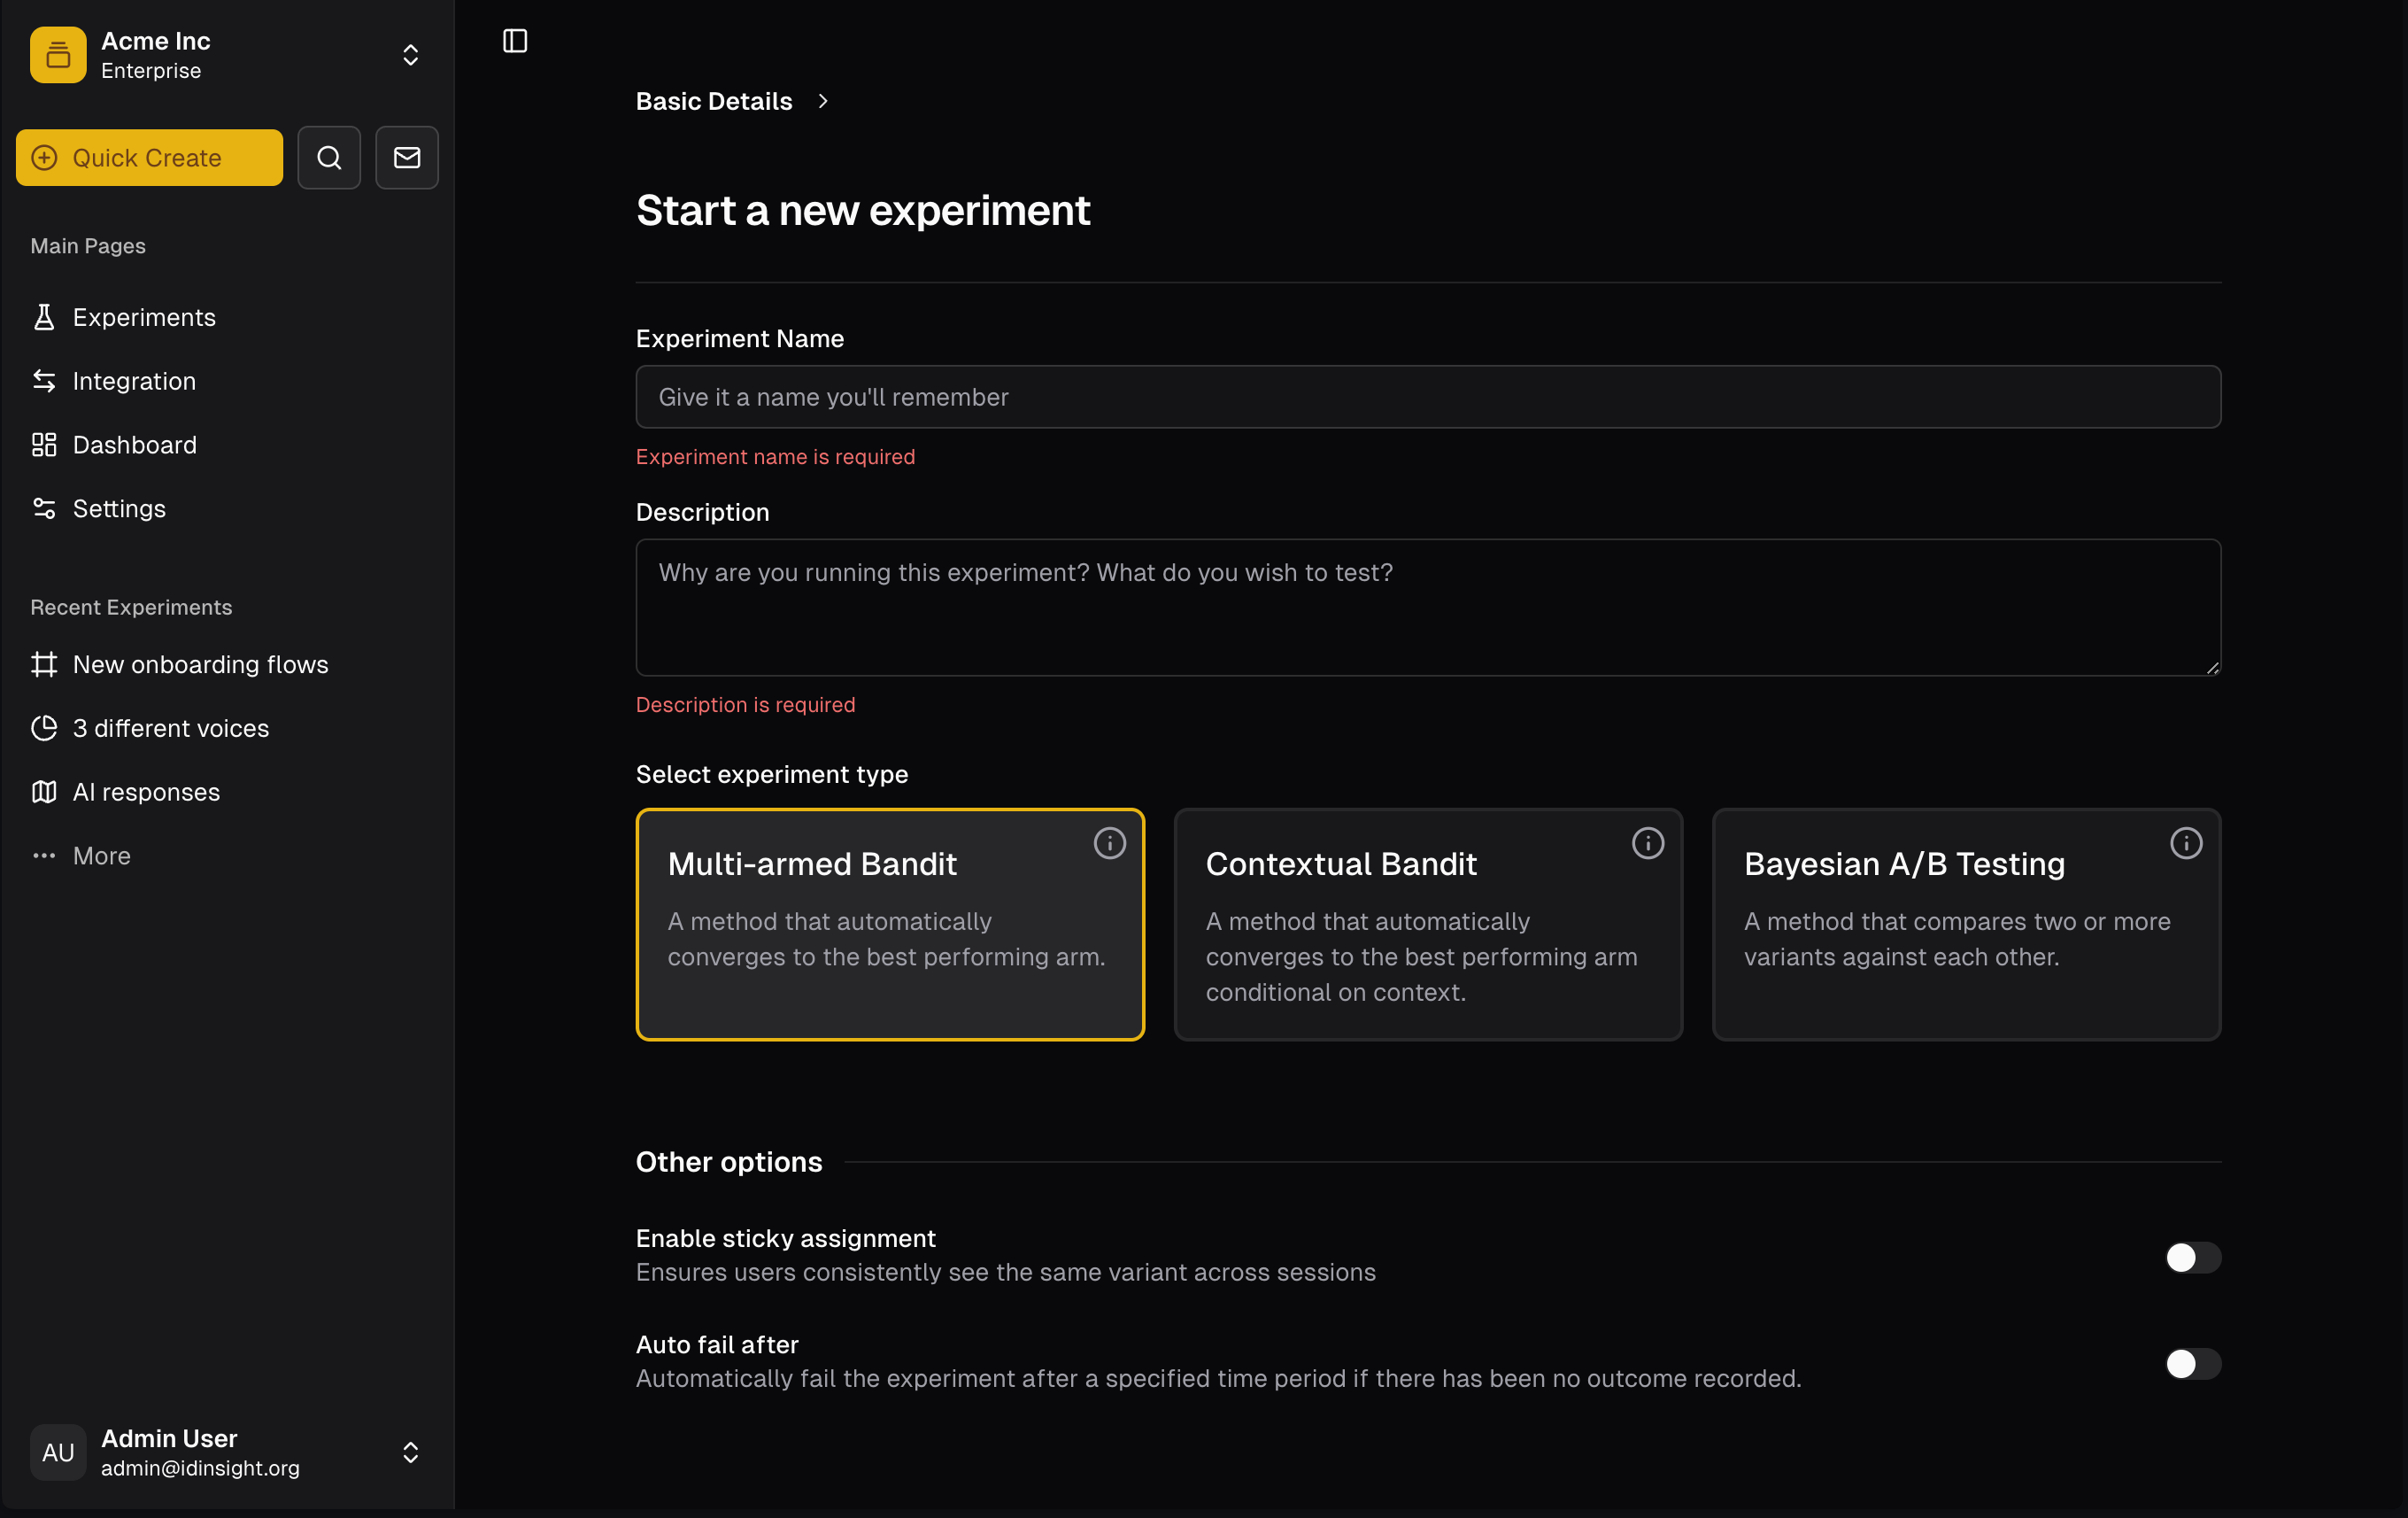Click the 3 different voices pie icon
This screenshot has height=1518, width=2408.
44,729
